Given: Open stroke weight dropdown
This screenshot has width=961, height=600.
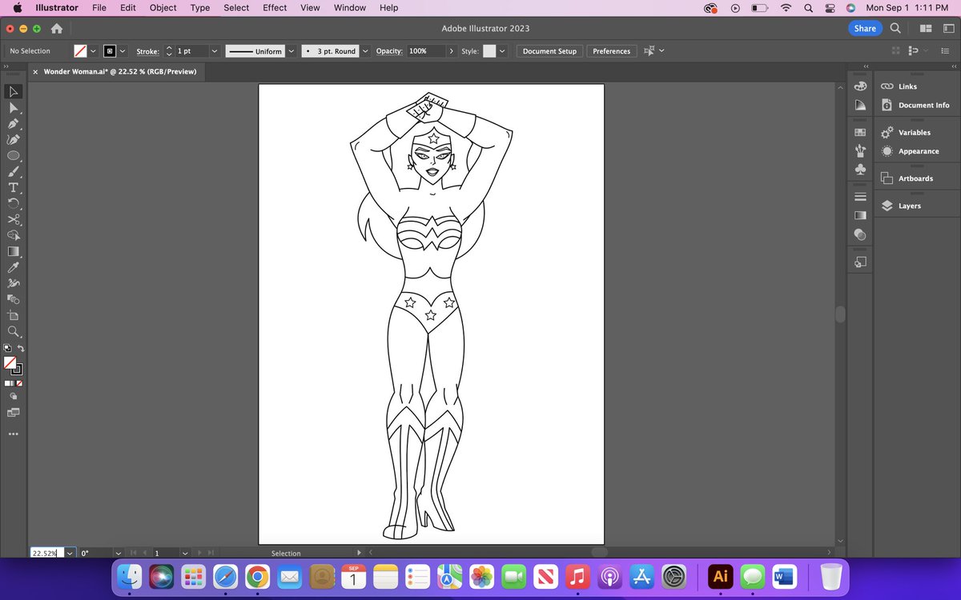Looking at the screenshot, I should (x=214, y=51).
